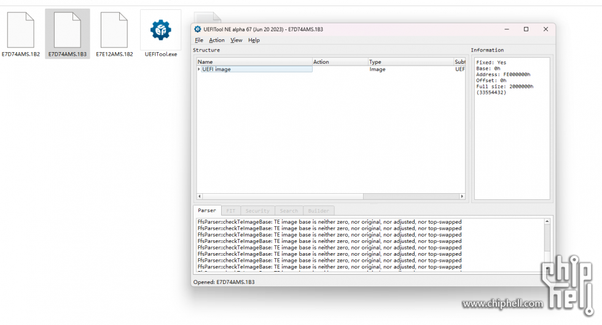Screen dimensions: 602x325
Task: Click structure tree scroll right arrow
Action: (x=462, y=196)
